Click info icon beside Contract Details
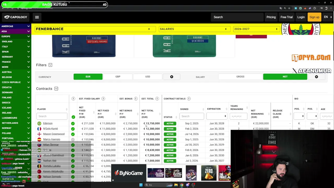Image resolution: width=334 pixels, height=188 pixels. click(x=189, y=99)
